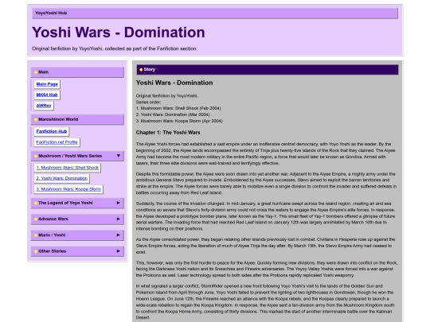Viewport: 430px width, 322px height.
Task: Click paragraph starting 'As the Alyee consolidated power'
Action: pos(265,246)
